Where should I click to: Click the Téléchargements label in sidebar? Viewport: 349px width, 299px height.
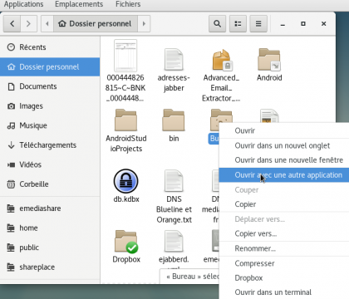coord(47,145)
